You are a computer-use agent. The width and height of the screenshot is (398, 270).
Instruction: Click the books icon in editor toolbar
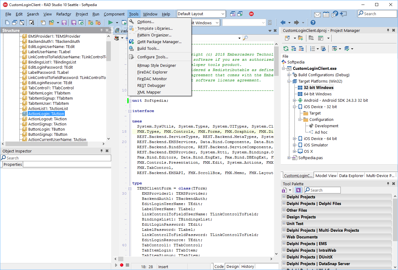(x=116, y=38)
